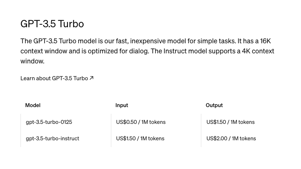Click the input price for gpt-3.5-turbo-instruct

point(140,138)
